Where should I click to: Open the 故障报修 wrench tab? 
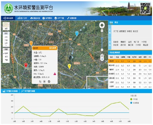pos(72,18)
